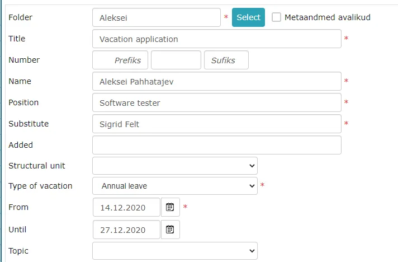
Task: Click the Substitute field Sigrid Felt
Action: (x=217, y=124)
